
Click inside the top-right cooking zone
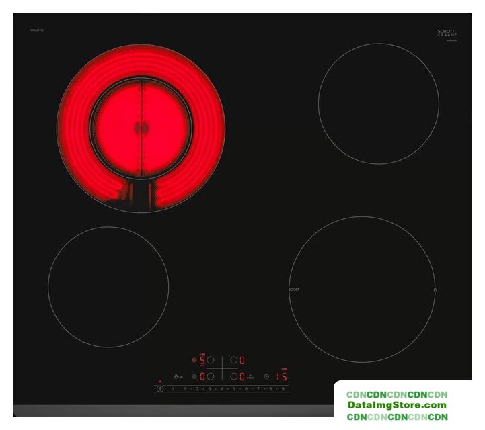tap(378, 103)
